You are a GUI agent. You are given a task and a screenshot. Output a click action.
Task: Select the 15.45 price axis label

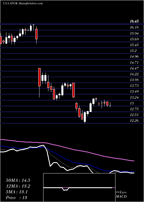pyautogui.click(x=134, y=45)
